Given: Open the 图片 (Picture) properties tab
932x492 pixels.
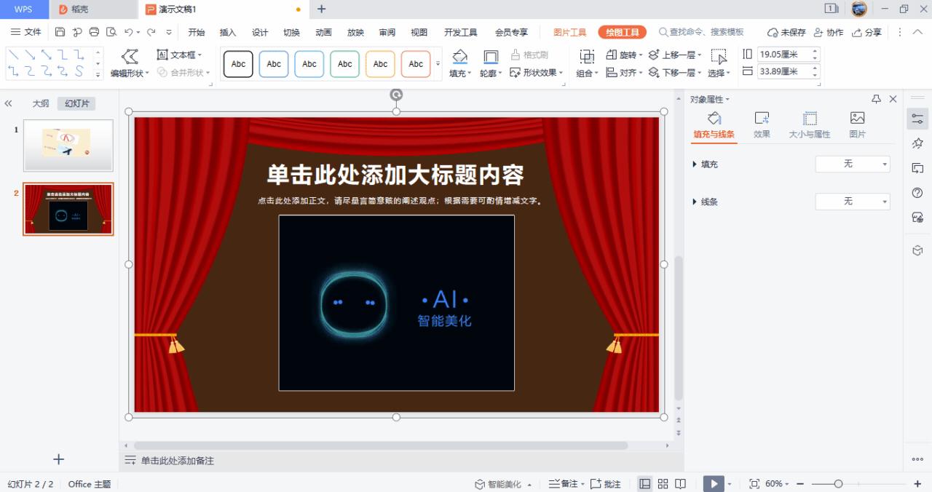Looking at the screenshot, I should coord(857,122).
